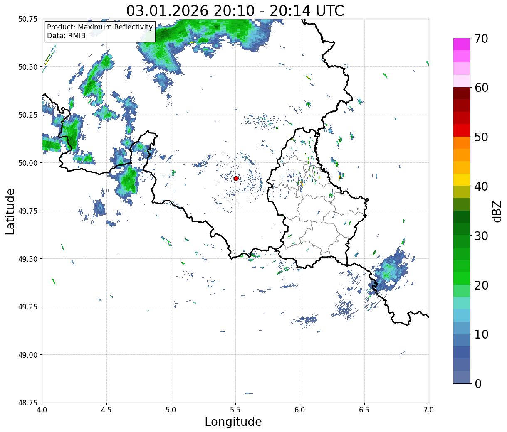Click the red radar location marker

pyautogui.click(x=236, y=178)
